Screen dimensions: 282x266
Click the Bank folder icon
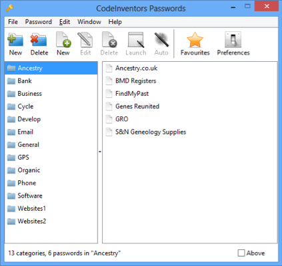pyautogui.click(x=11, y=81)
